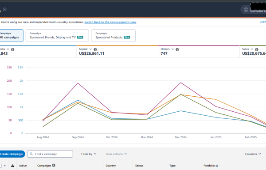Click the Create campaign button

coord(12,154)
